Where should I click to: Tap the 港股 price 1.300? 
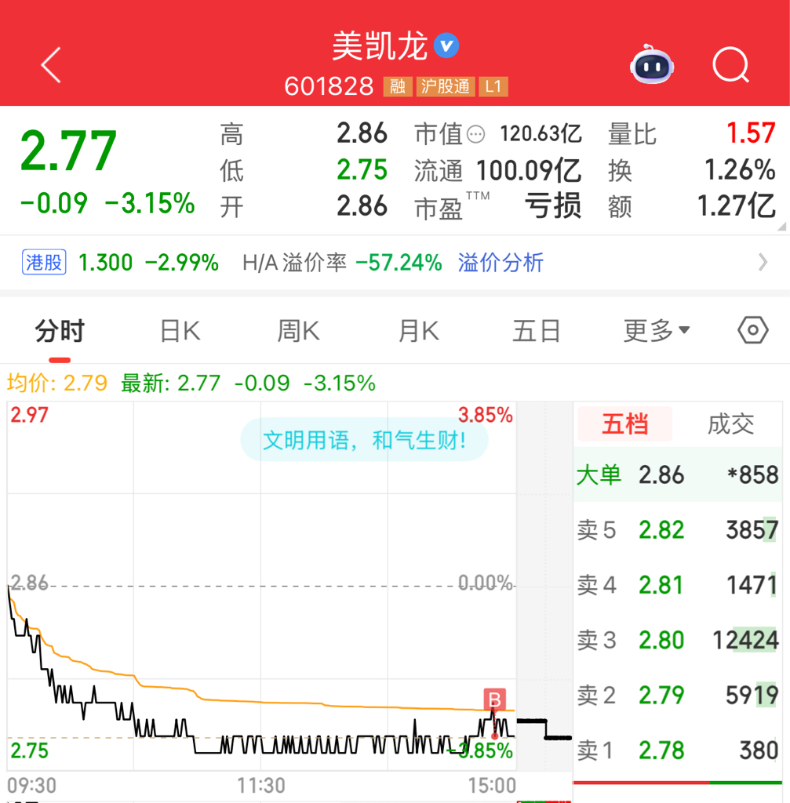click(106, 263)
